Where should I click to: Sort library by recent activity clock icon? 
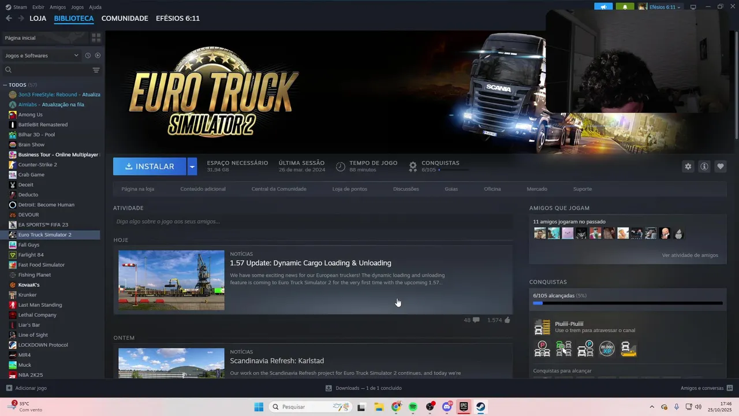(x=88, y=55)
